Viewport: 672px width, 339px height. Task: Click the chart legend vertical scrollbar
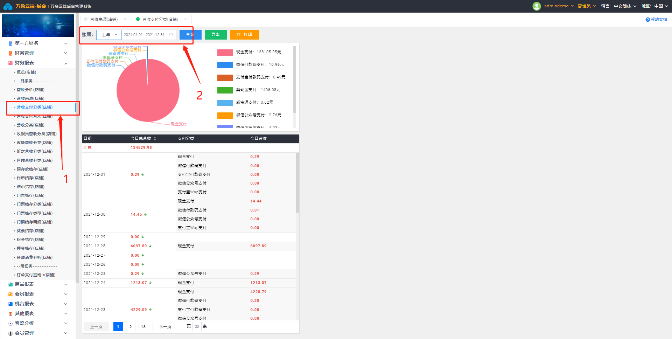click(294, 79)
